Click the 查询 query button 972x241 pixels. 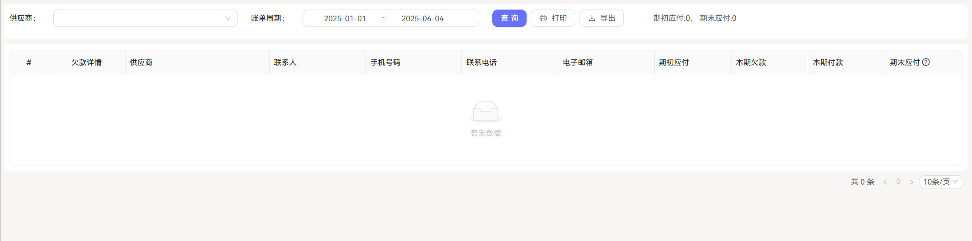click(509, 18)
